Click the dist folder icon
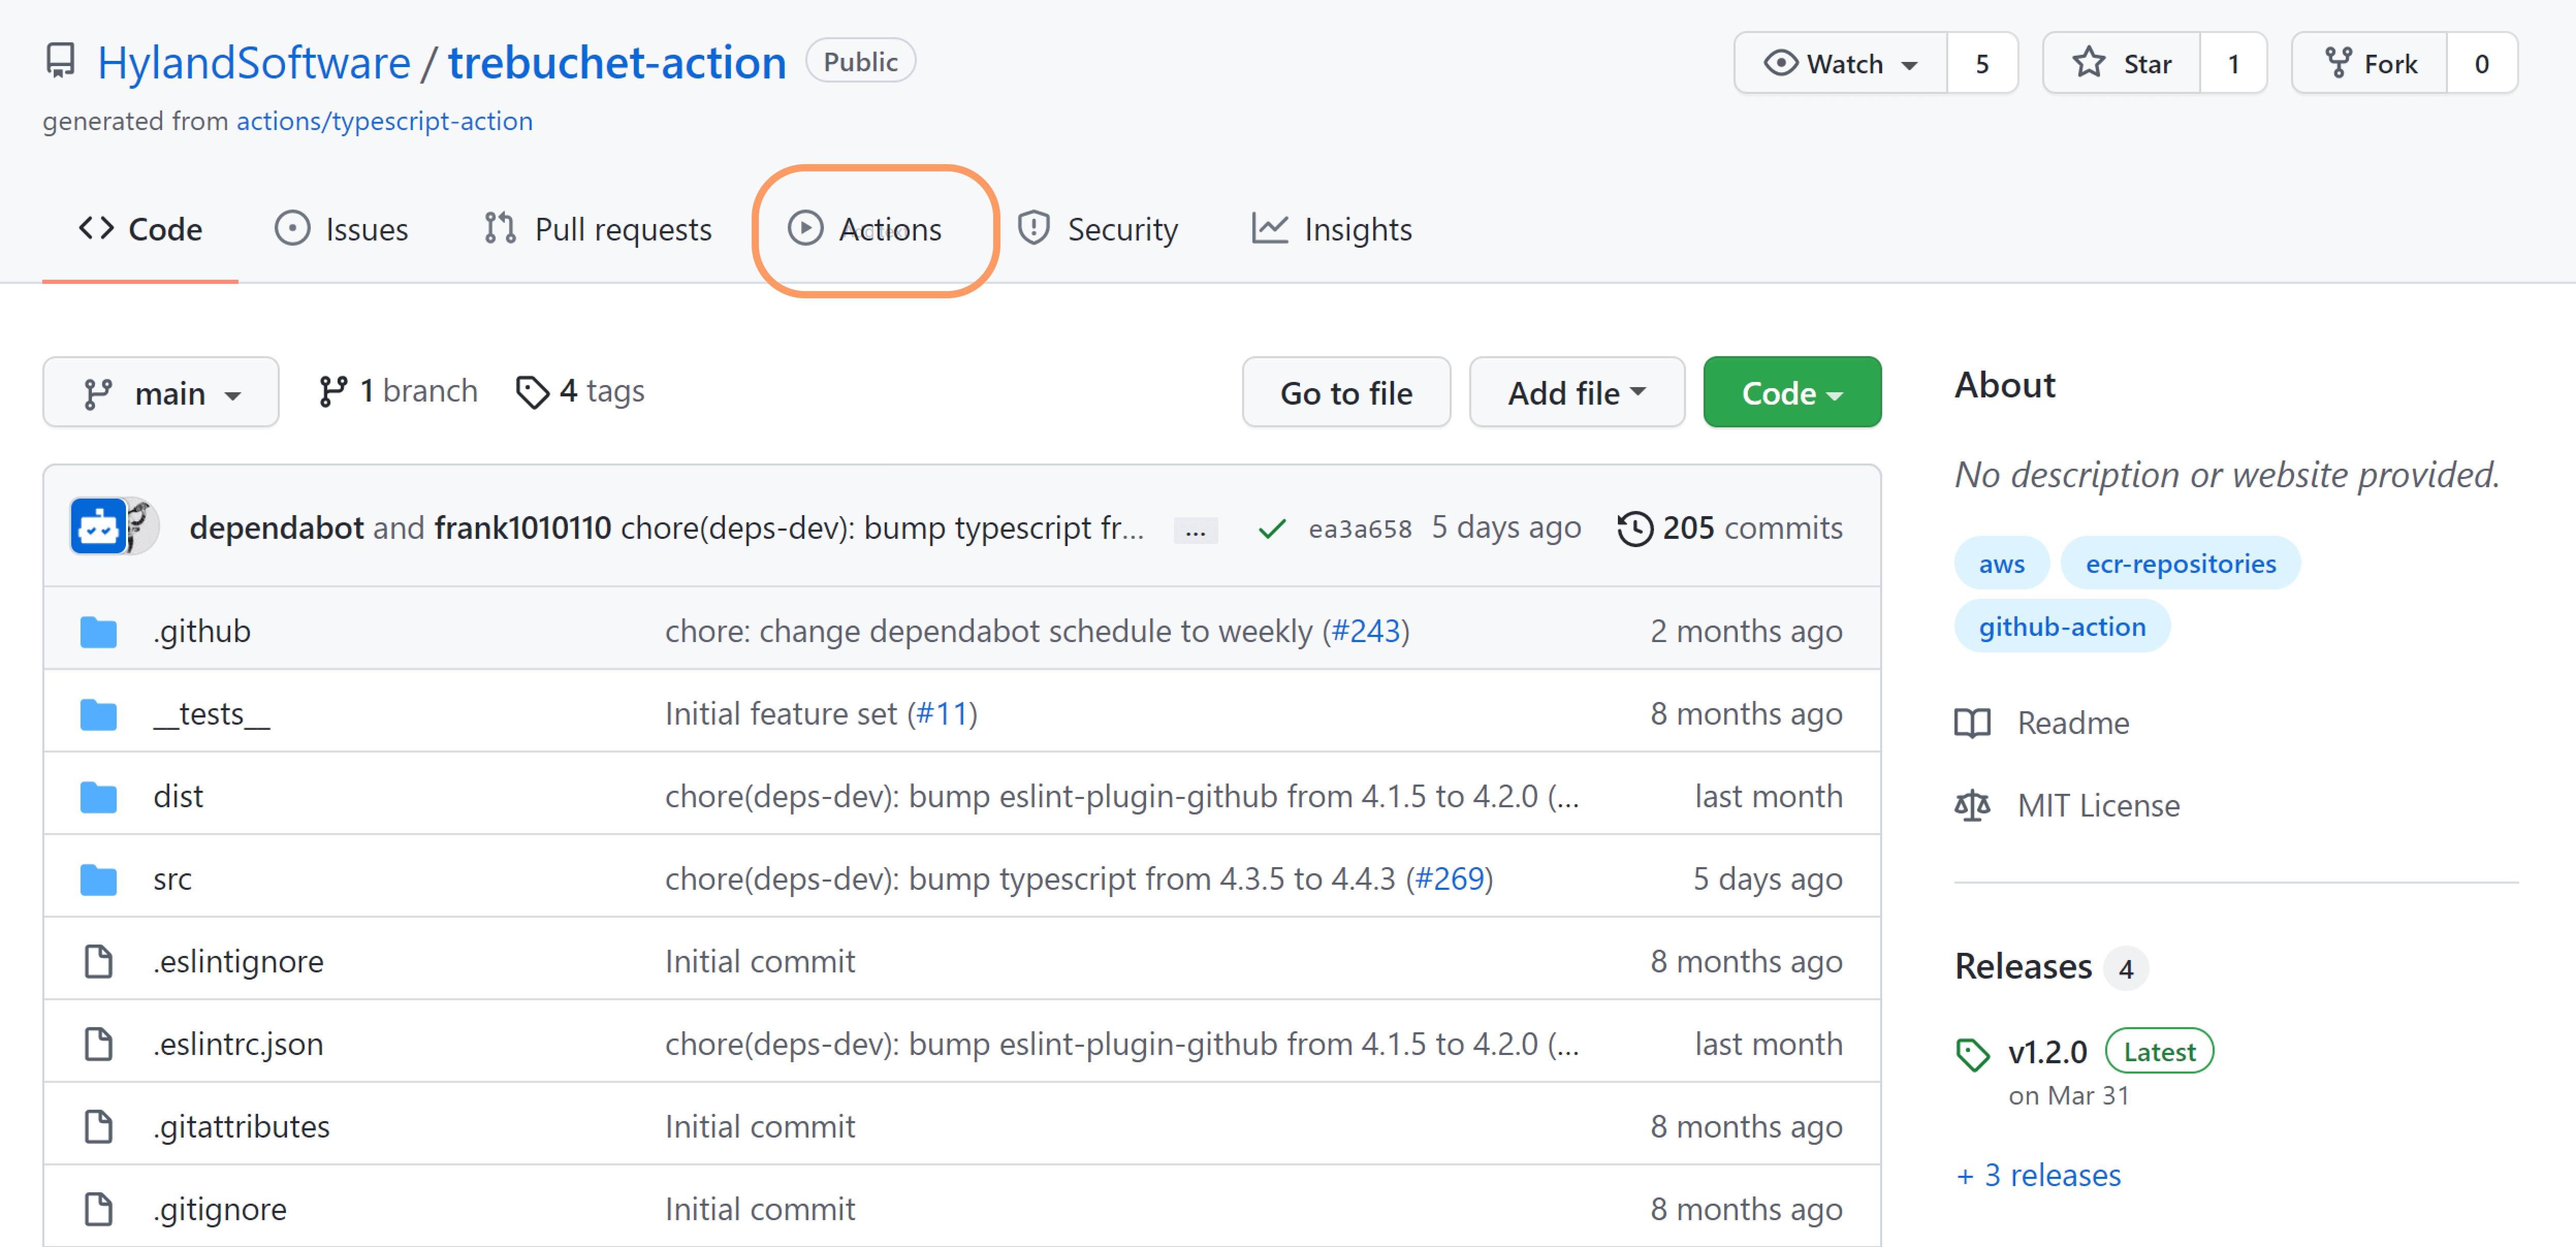 (98, 796)
